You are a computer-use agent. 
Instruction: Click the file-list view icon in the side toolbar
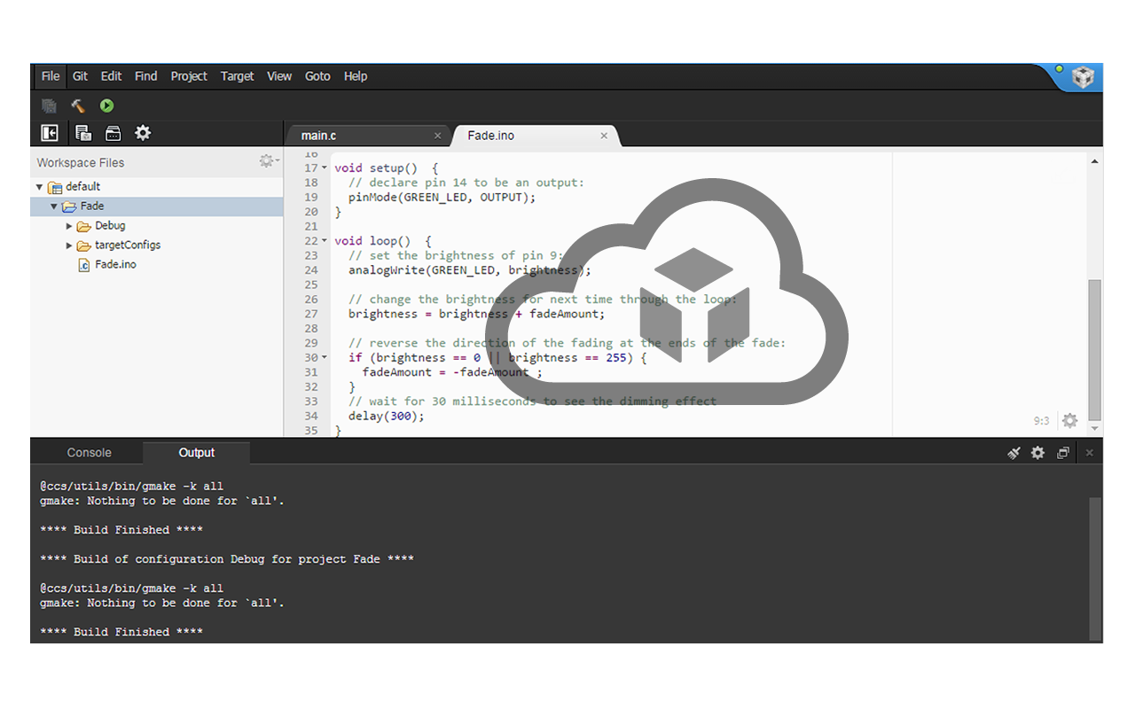83,133
